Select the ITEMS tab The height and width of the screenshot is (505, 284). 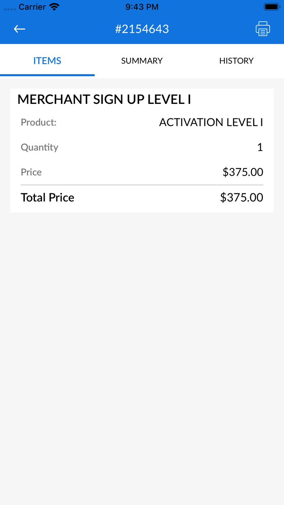pyautogui.click(x=47, y=60)
